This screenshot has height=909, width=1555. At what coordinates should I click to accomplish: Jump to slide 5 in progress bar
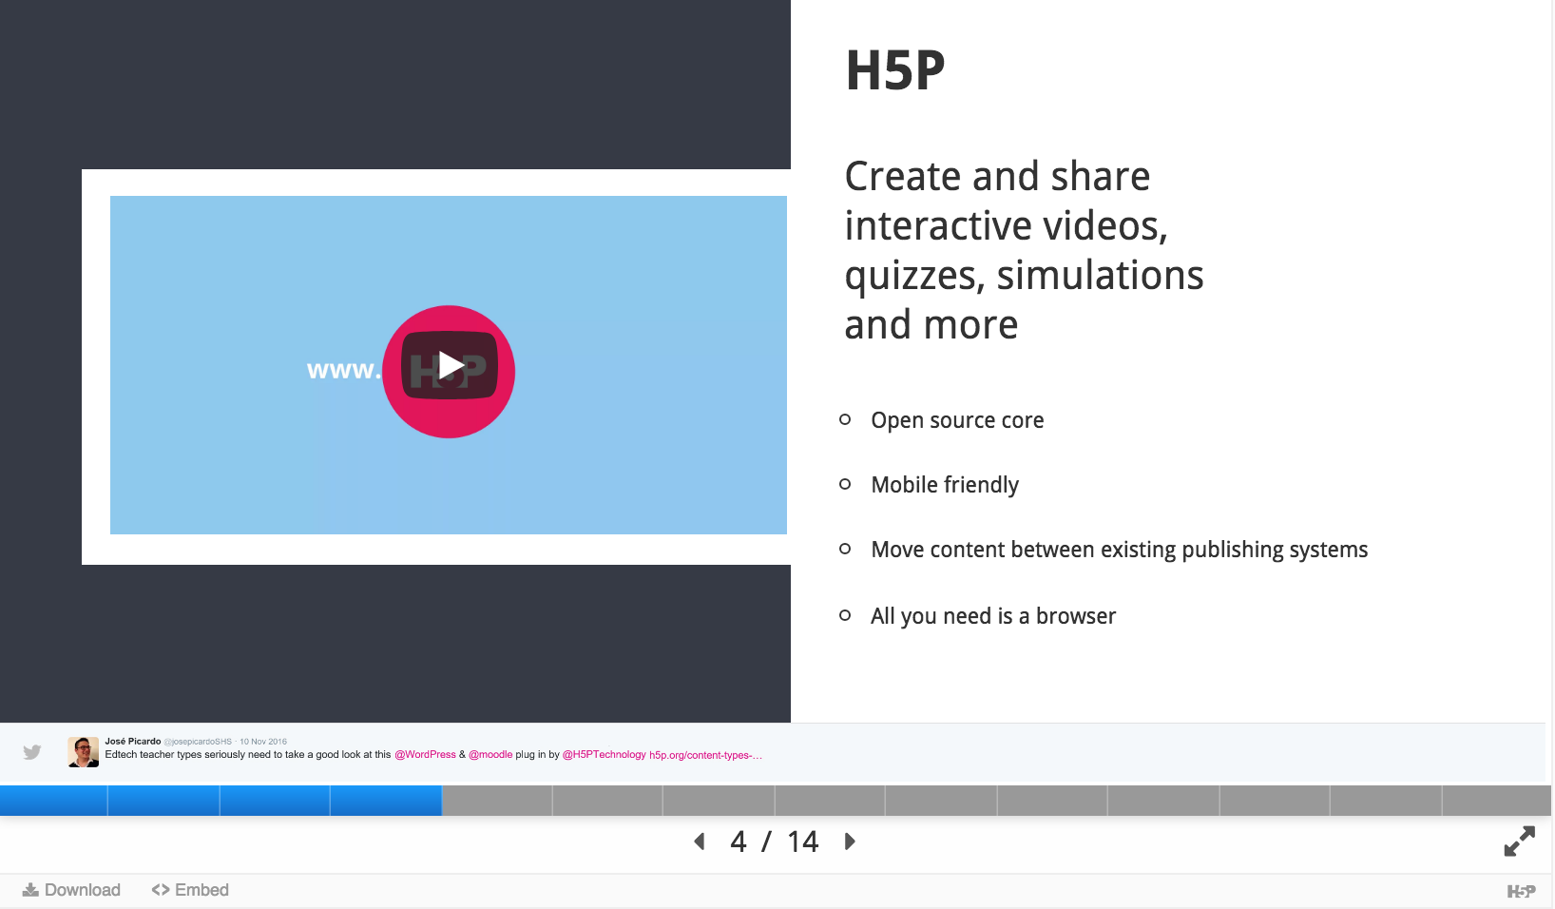497,801
